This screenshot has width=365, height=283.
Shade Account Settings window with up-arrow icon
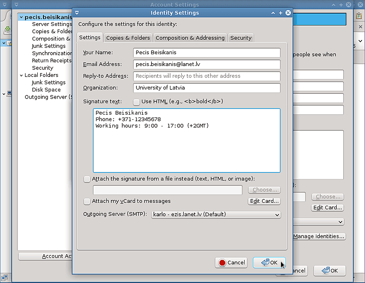[333, 5]
